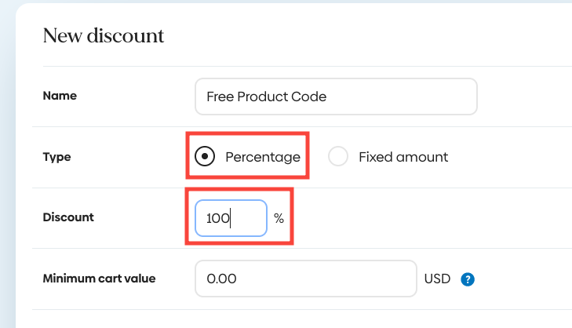The width and height of the screenshot is (572, 328).
Task: Place cursor on the 100 discount value
Action: tap(217, 217)
